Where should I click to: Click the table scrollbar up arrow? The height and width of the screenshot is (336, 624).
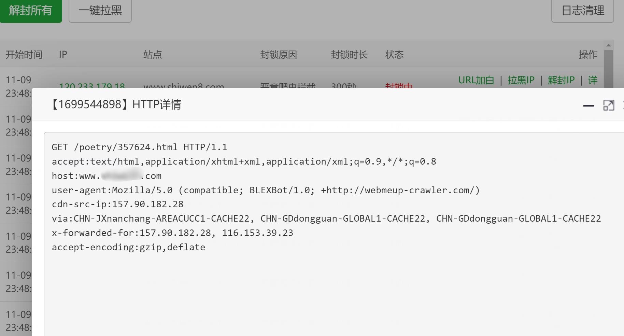pos(608,45)
